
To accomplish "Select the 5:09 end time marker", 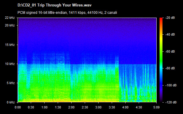I will click(x=156, y=107).
